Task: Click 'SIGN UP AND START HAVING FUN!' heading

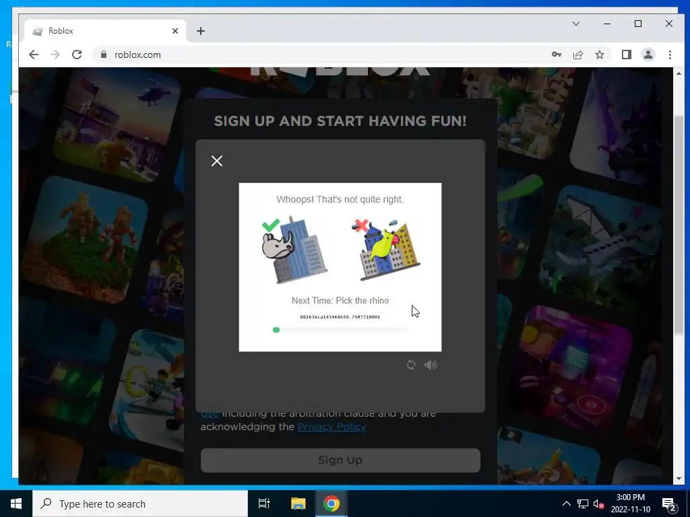Action: 340,121
